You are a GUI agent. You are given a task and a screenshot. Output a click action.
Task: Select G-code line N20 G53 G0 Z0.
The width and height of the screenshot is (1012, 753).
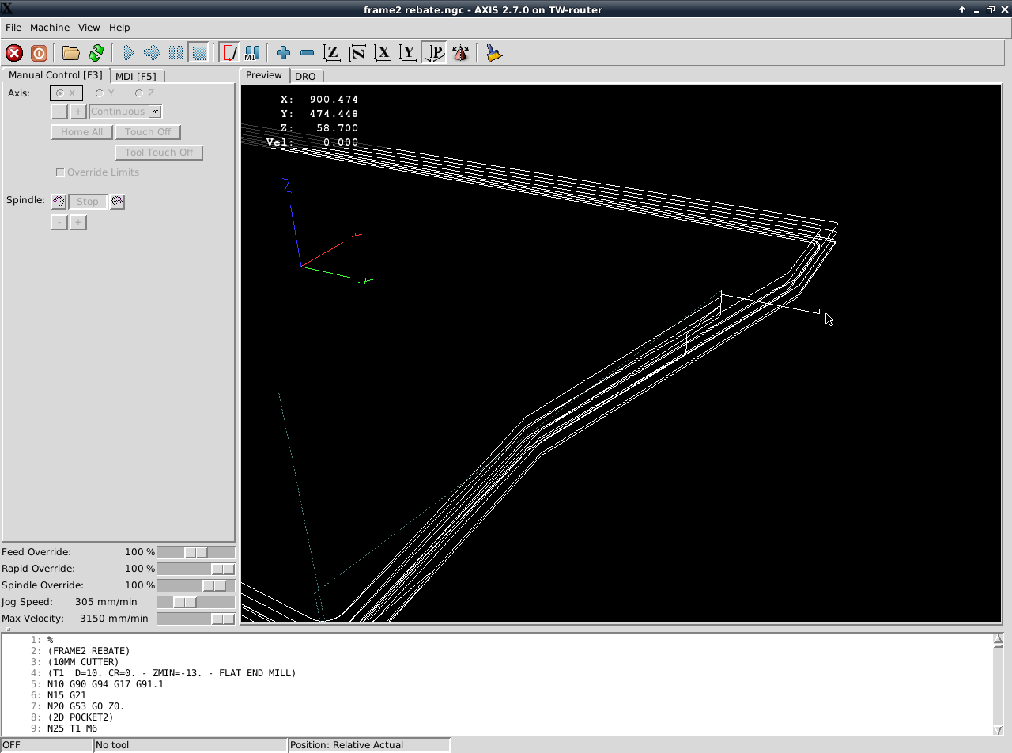(x=85, y=706)
